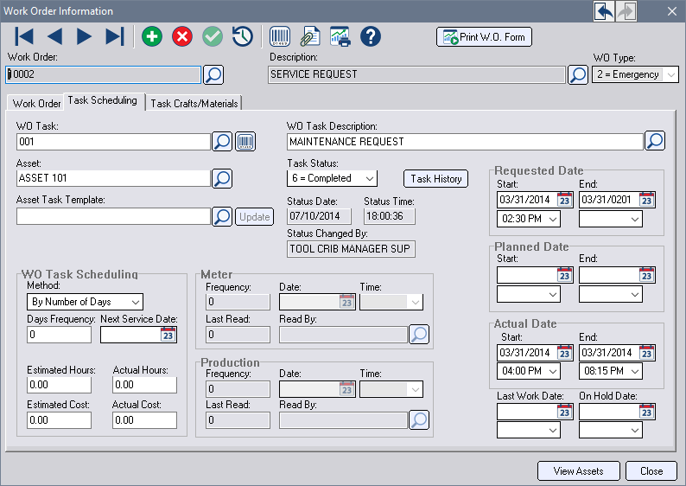Click the print report icon in toolbar

click(x=340, y=36)
